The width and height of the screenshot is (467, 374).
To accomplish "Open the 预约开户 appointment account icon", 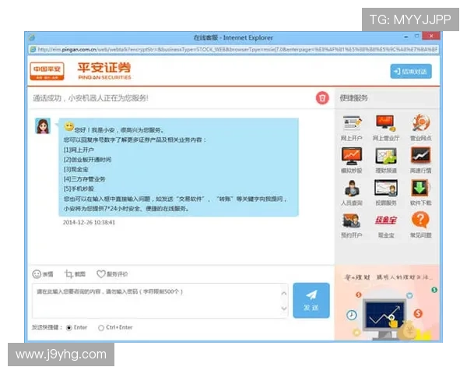I will point(352,221).
